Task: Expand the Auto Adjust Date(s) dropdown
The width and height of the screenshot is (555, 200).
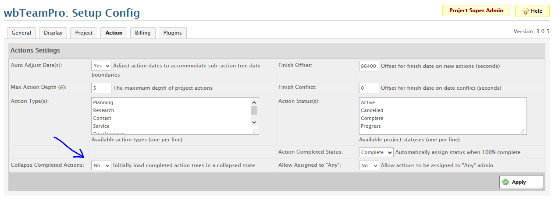Action: (x=101, y=66)
